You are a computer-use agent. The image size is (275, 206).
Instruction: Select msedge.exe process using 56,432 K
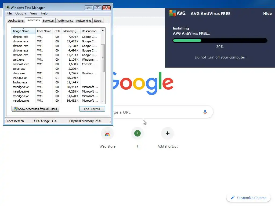click(56, 101)
